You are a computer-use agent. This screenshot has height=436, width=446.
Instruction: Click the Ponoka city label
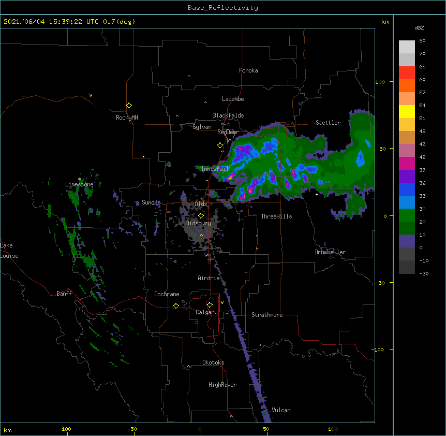tap(248, 70)
